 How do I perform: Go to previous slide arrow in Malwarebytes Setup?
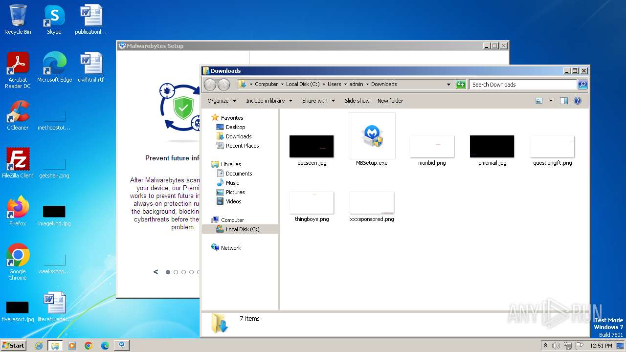pos(156,272)
